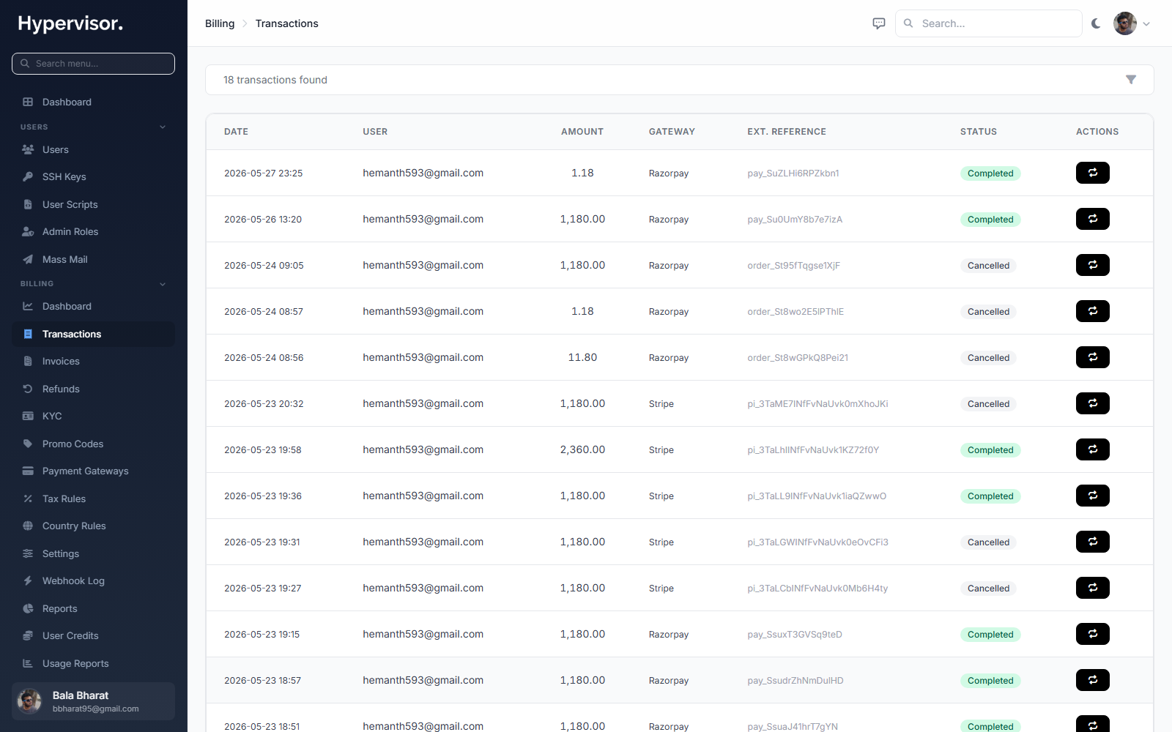Click user email in 2026-05-26 13:20 row
Image resolution: width=1172 pixels, height=732 pixels.
[x=423, y=219]
